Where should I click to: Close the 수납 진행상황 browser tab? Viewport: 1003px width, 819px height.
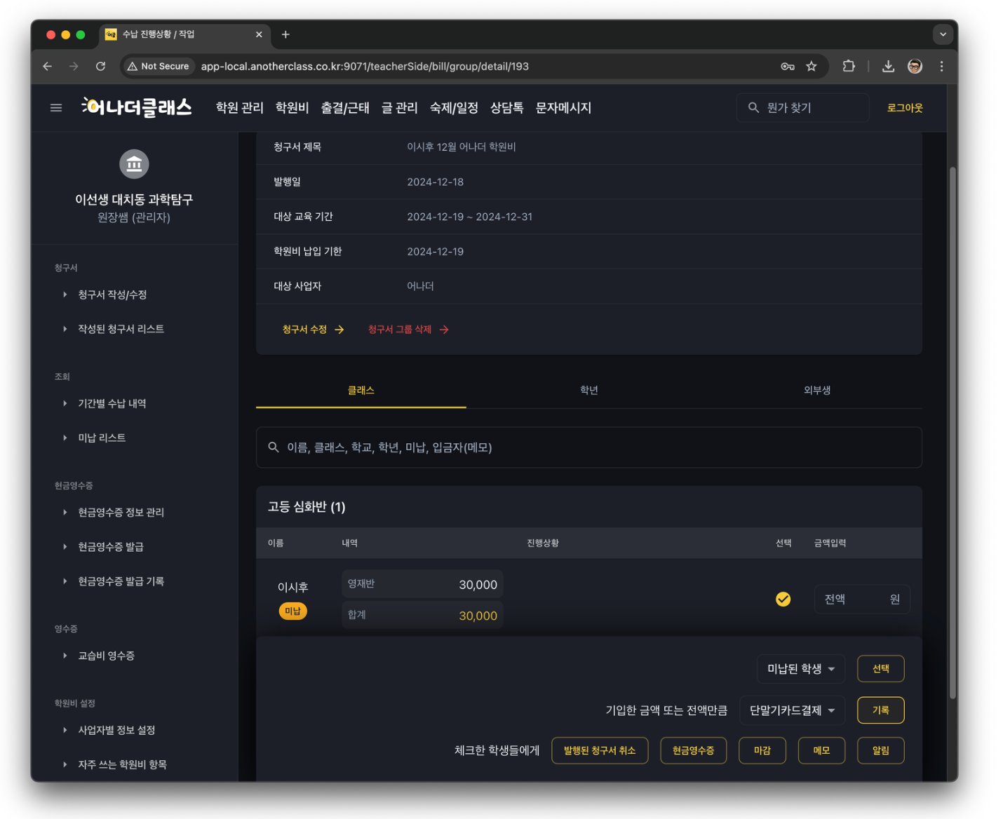(x=259, y=34)
